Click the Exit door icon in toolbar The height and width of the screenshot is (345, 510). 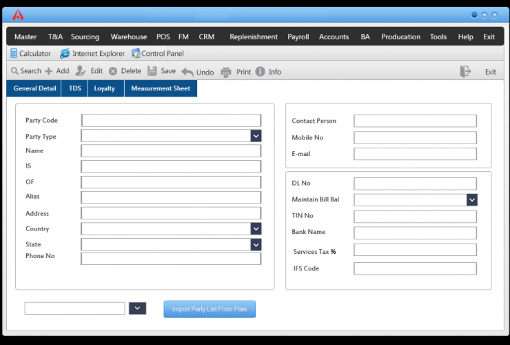(465, 71)
